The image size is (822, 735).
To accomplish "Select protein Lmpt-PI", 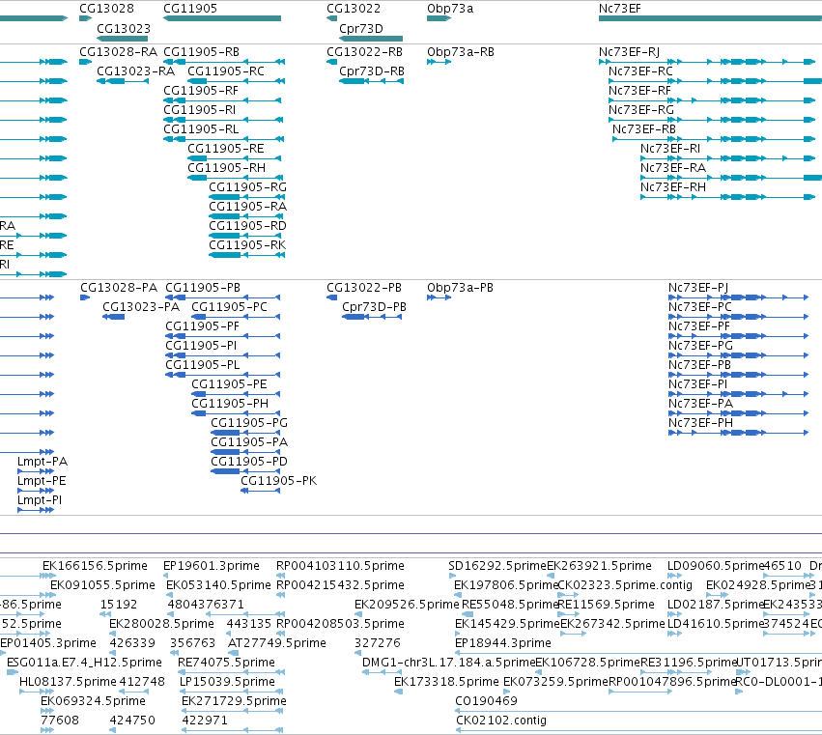I will (x=40, y=500).
